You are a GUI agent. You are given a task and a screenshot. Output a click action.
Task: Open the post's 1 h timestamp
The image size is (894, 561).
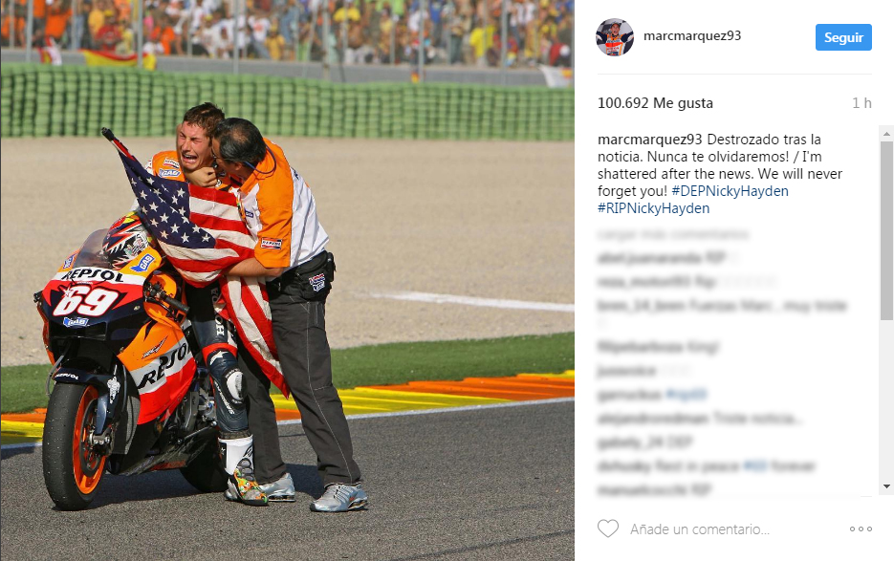[861, 103]
